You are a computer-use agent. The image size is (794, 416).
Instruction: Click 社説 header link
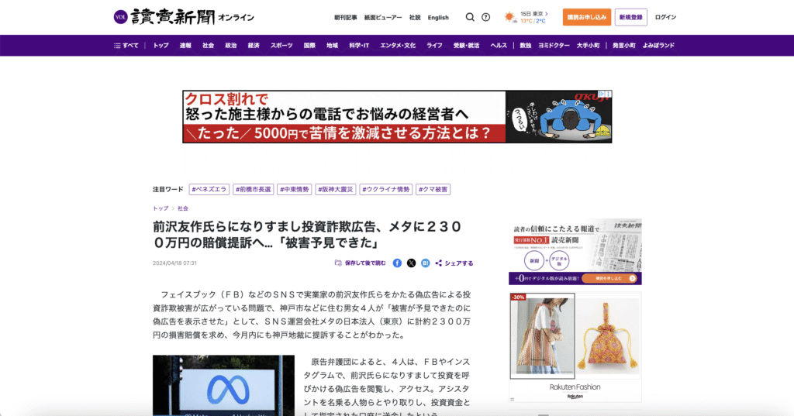tap(415, 17)
